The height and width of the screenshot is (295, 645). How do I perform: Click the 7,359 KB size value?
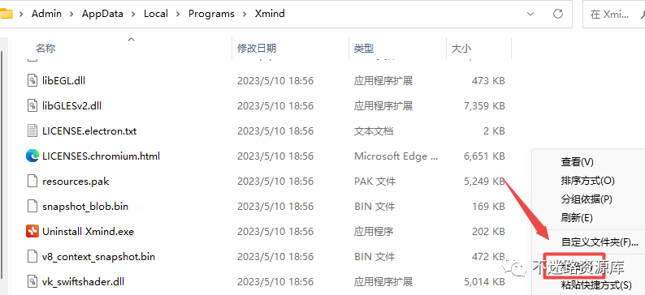click(x=484, y=106)
